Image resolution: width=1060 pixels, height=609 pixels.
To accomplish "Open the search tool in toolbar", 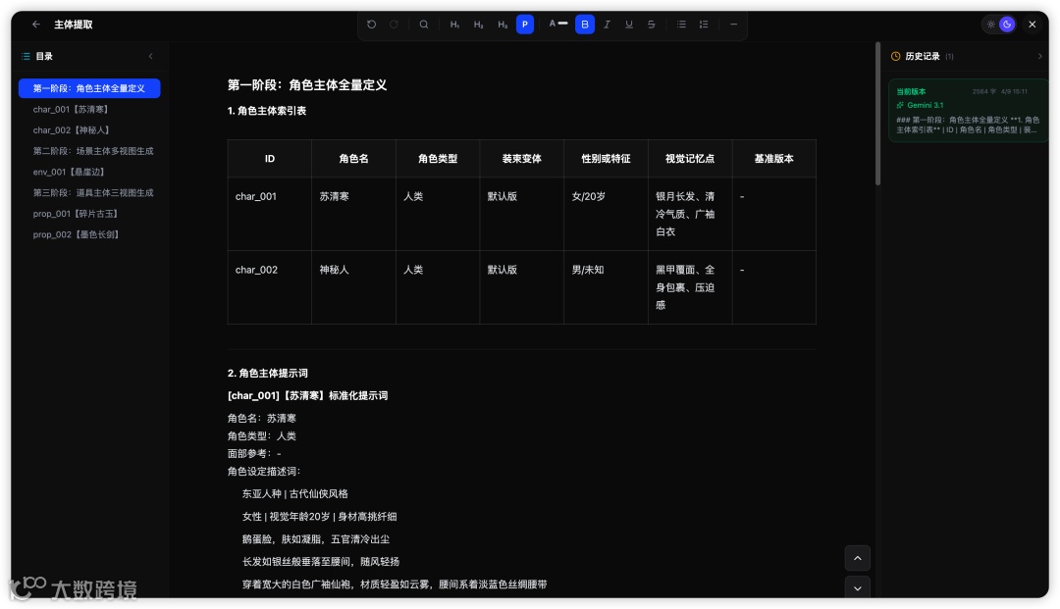I will (424, 25).
